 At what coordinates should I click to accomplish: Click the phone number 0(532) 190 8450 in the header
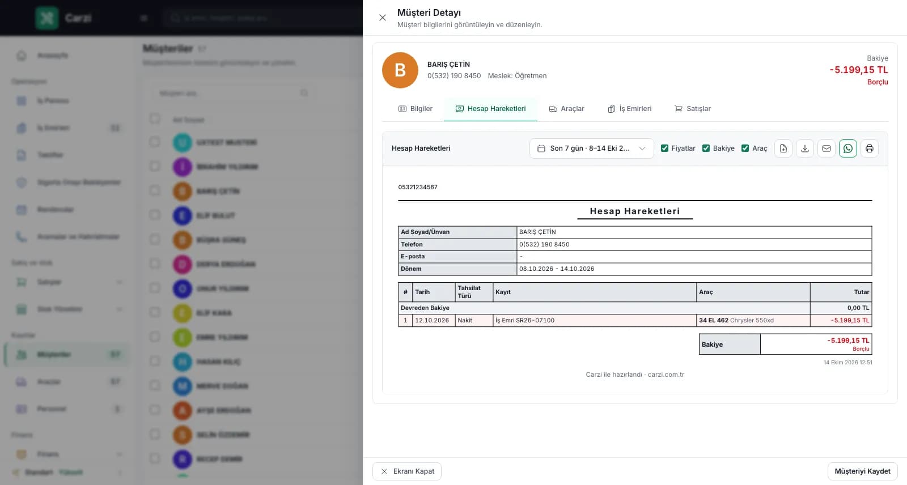454,76
